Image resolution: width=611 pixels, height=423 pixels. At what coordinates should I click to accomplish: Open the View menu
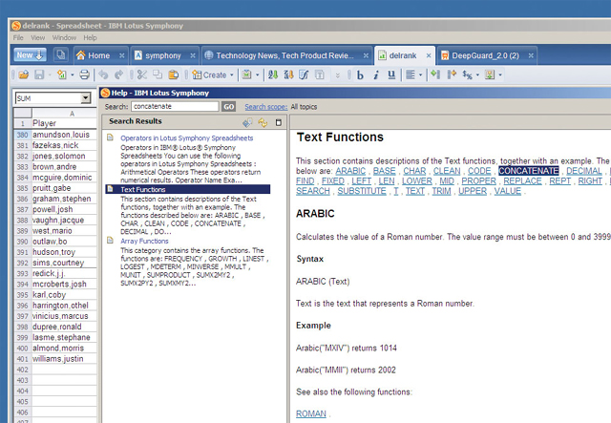click(38, 38)
